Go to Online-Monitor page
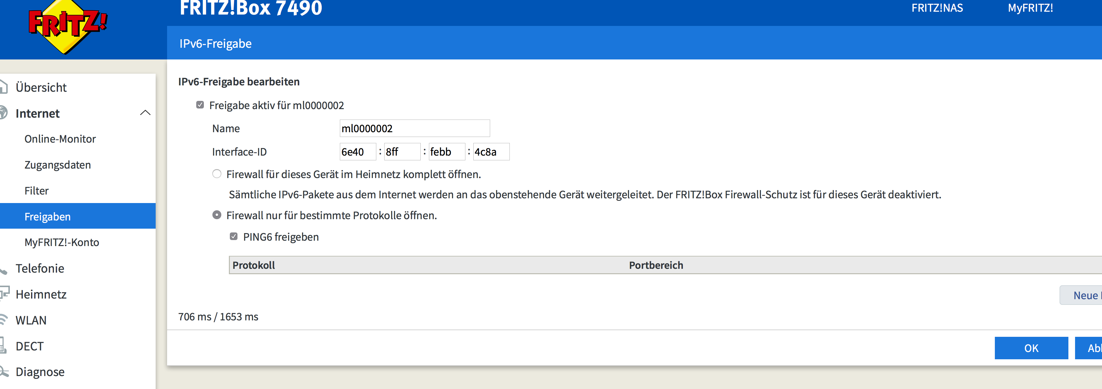1102x389 pixels. (60, 139)
